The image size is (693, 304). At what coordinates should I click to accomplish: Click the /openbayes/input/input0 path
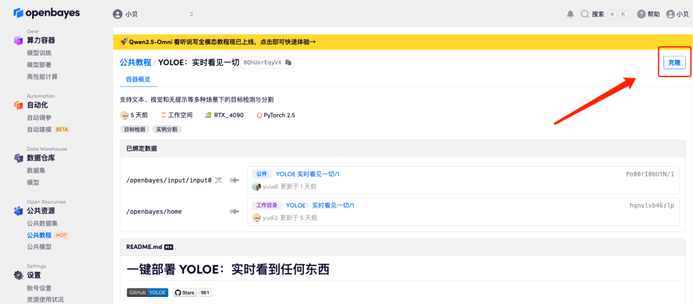pyautogui.click(x=169, y=180)
